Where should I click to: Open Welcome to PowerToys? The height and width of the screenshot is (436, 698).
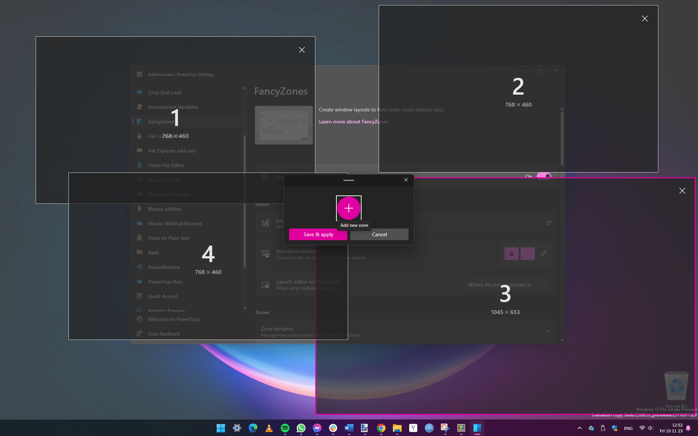coord(174,319)
